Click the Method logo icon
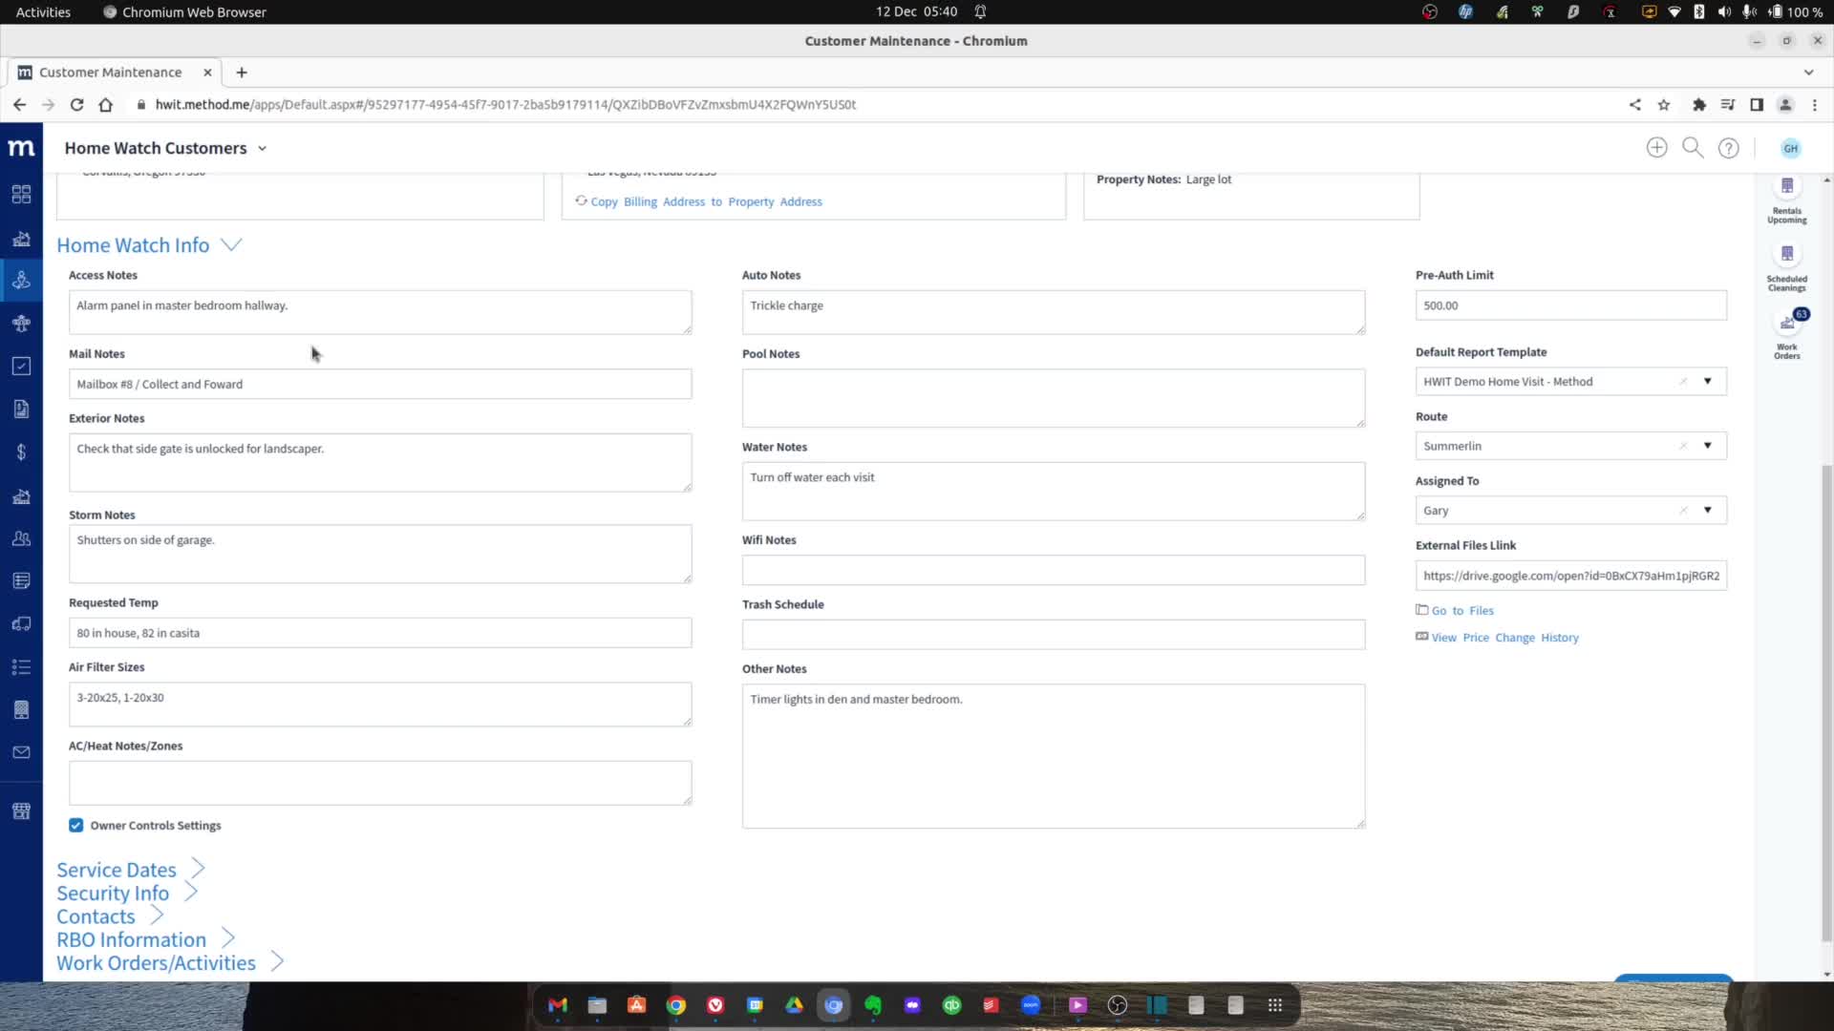Screen dimensions: 1834x1031 click(21, 148)
